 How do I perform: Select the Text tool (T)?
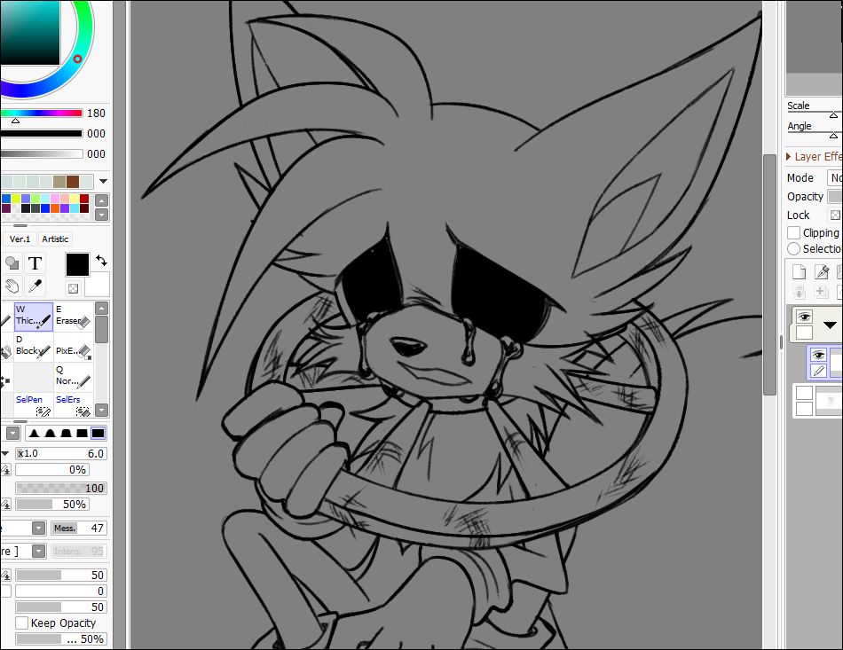pyautogui.click(x=35, y=263)
